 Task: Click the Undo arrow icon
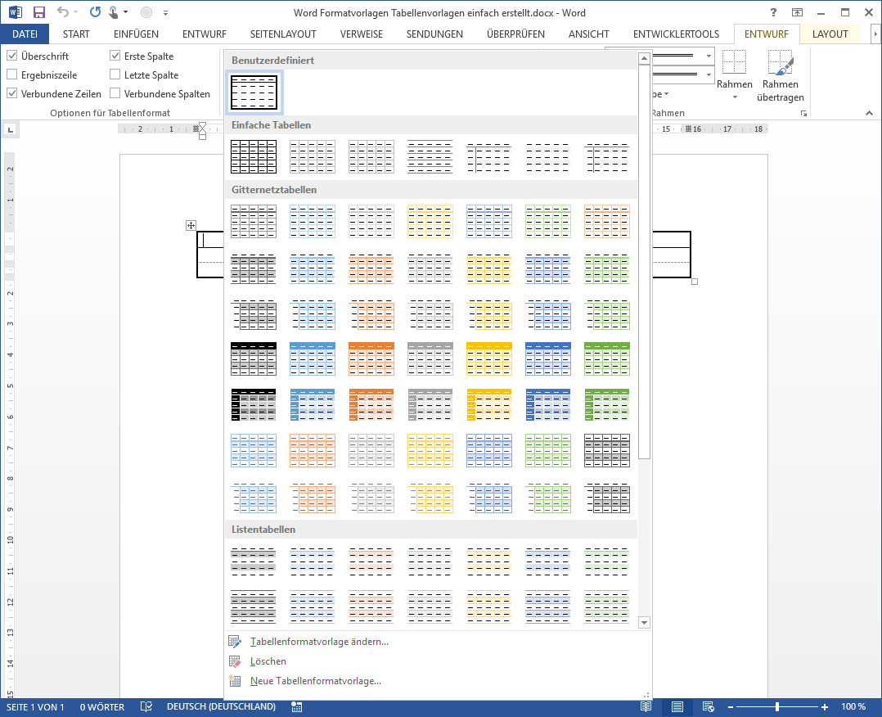click(x=62, y=11)
